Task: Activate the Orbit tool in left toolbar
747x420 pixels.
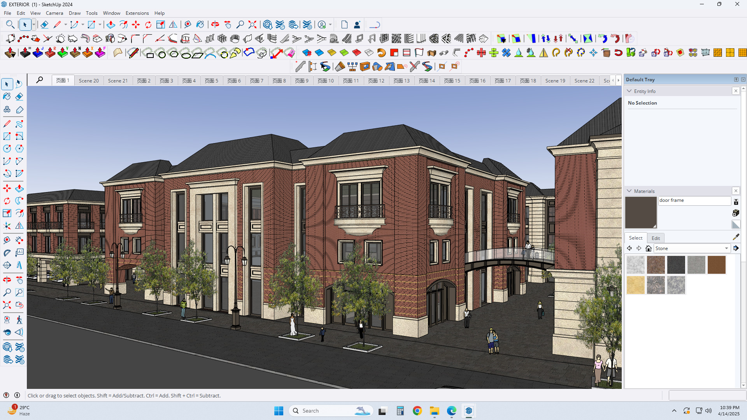Action: (x=7, y=280)
